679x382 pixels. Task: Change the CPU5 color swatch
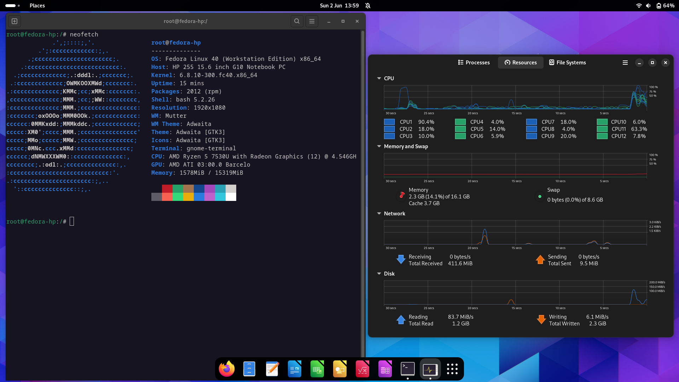click(460, 129)
